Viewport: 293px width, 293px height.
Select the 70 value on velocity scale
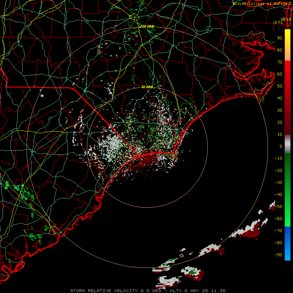click(280, 62)
